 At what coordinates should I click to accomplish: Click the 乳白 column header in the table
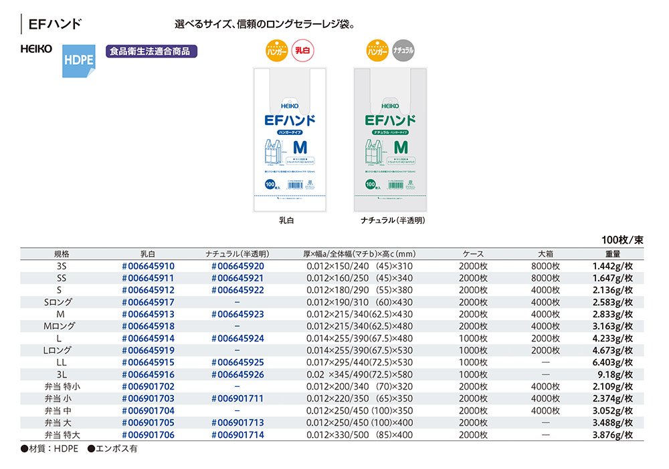tap(148, 254)
